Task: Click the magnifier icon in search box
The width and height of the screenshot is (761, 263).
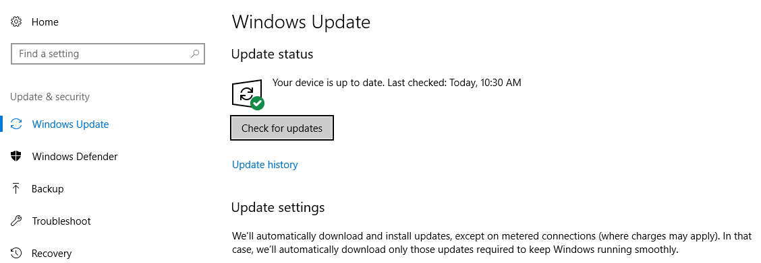Action: pyautogui.click(x=195, y=54)
